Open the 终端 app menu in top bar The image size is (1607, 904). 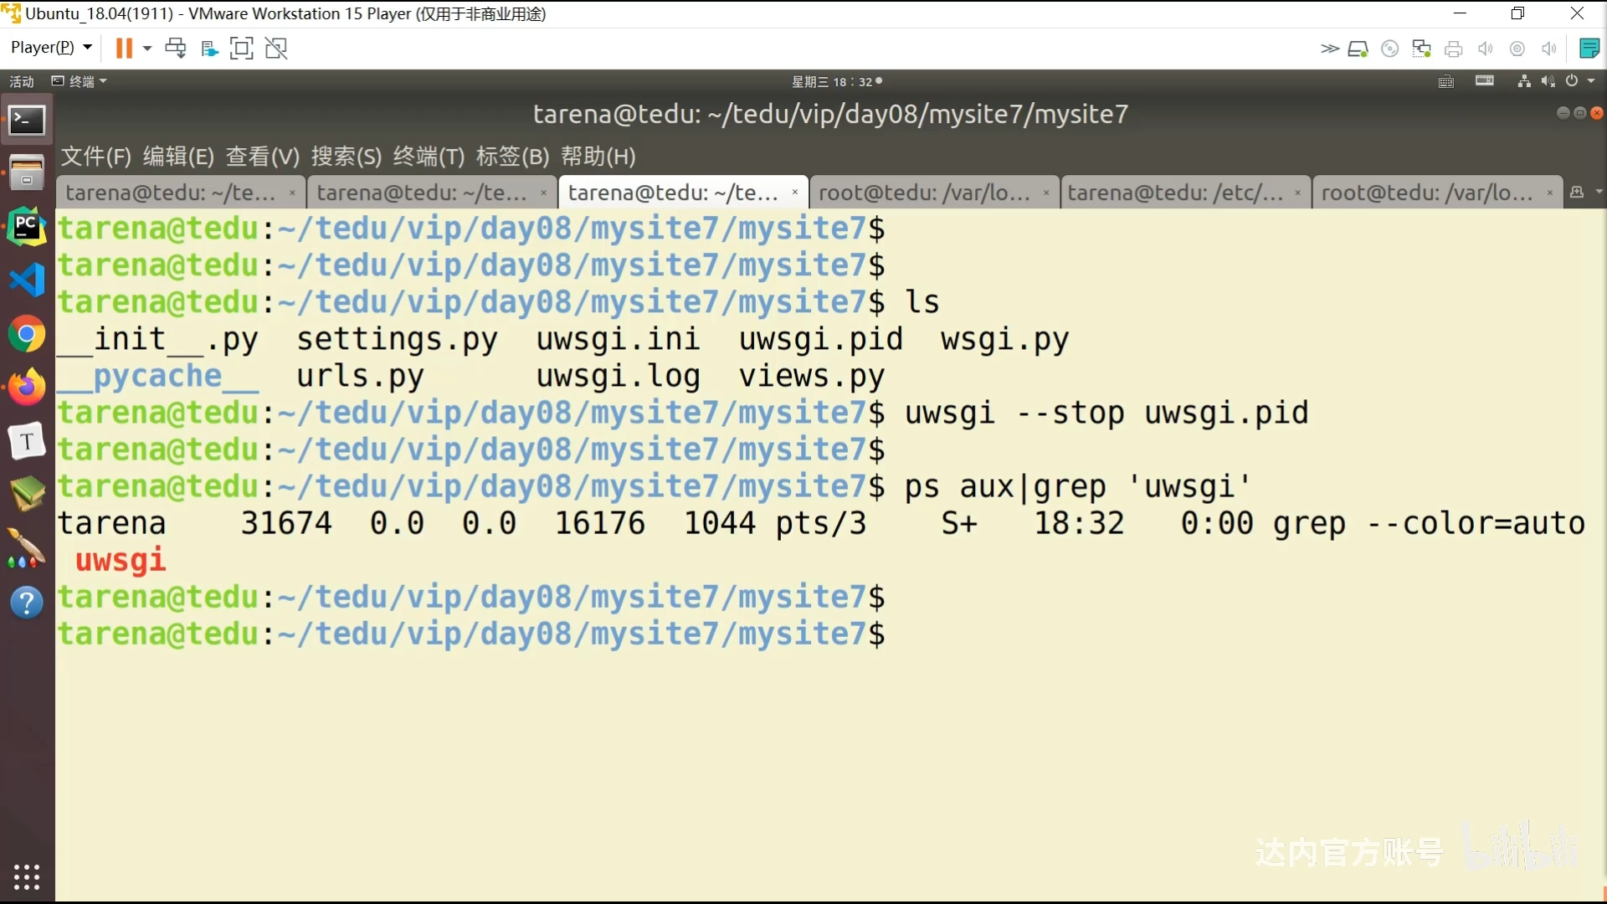point(80,81)
